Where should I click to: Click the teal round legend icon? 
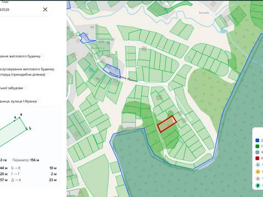258,186
